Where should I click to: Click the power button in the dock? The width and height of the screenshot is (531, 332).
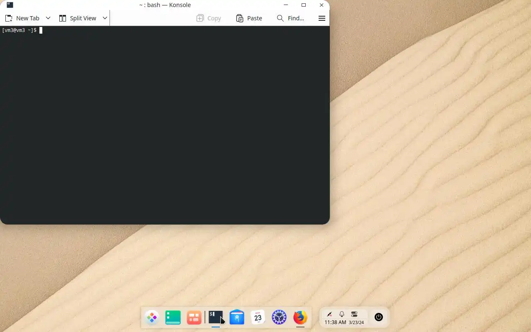(378, 317)
